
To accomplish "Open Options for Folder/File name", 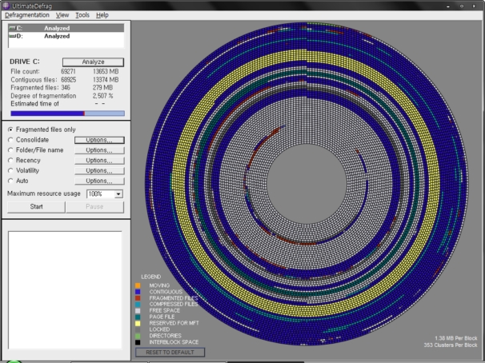I will tap(99, 150).
